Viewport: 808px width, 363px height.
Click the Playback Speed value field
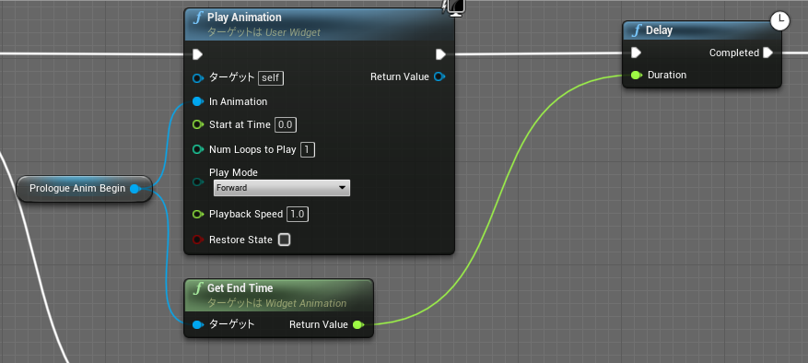click(x=298, y=215)
